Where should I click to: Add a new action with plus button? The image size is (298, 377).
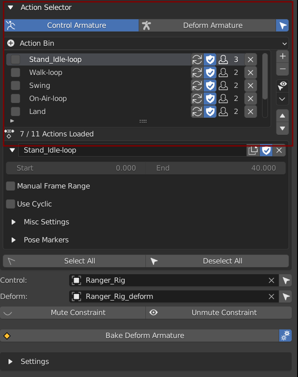[x=282, y=56]
